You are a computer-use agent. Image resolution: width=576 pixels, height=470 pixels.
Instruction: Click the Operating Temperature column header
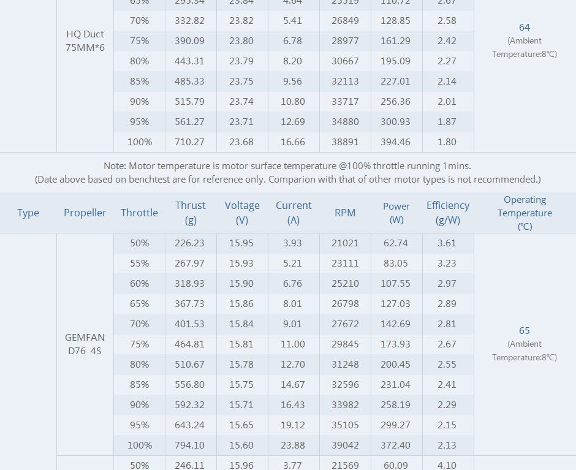[x=525, y=213]
